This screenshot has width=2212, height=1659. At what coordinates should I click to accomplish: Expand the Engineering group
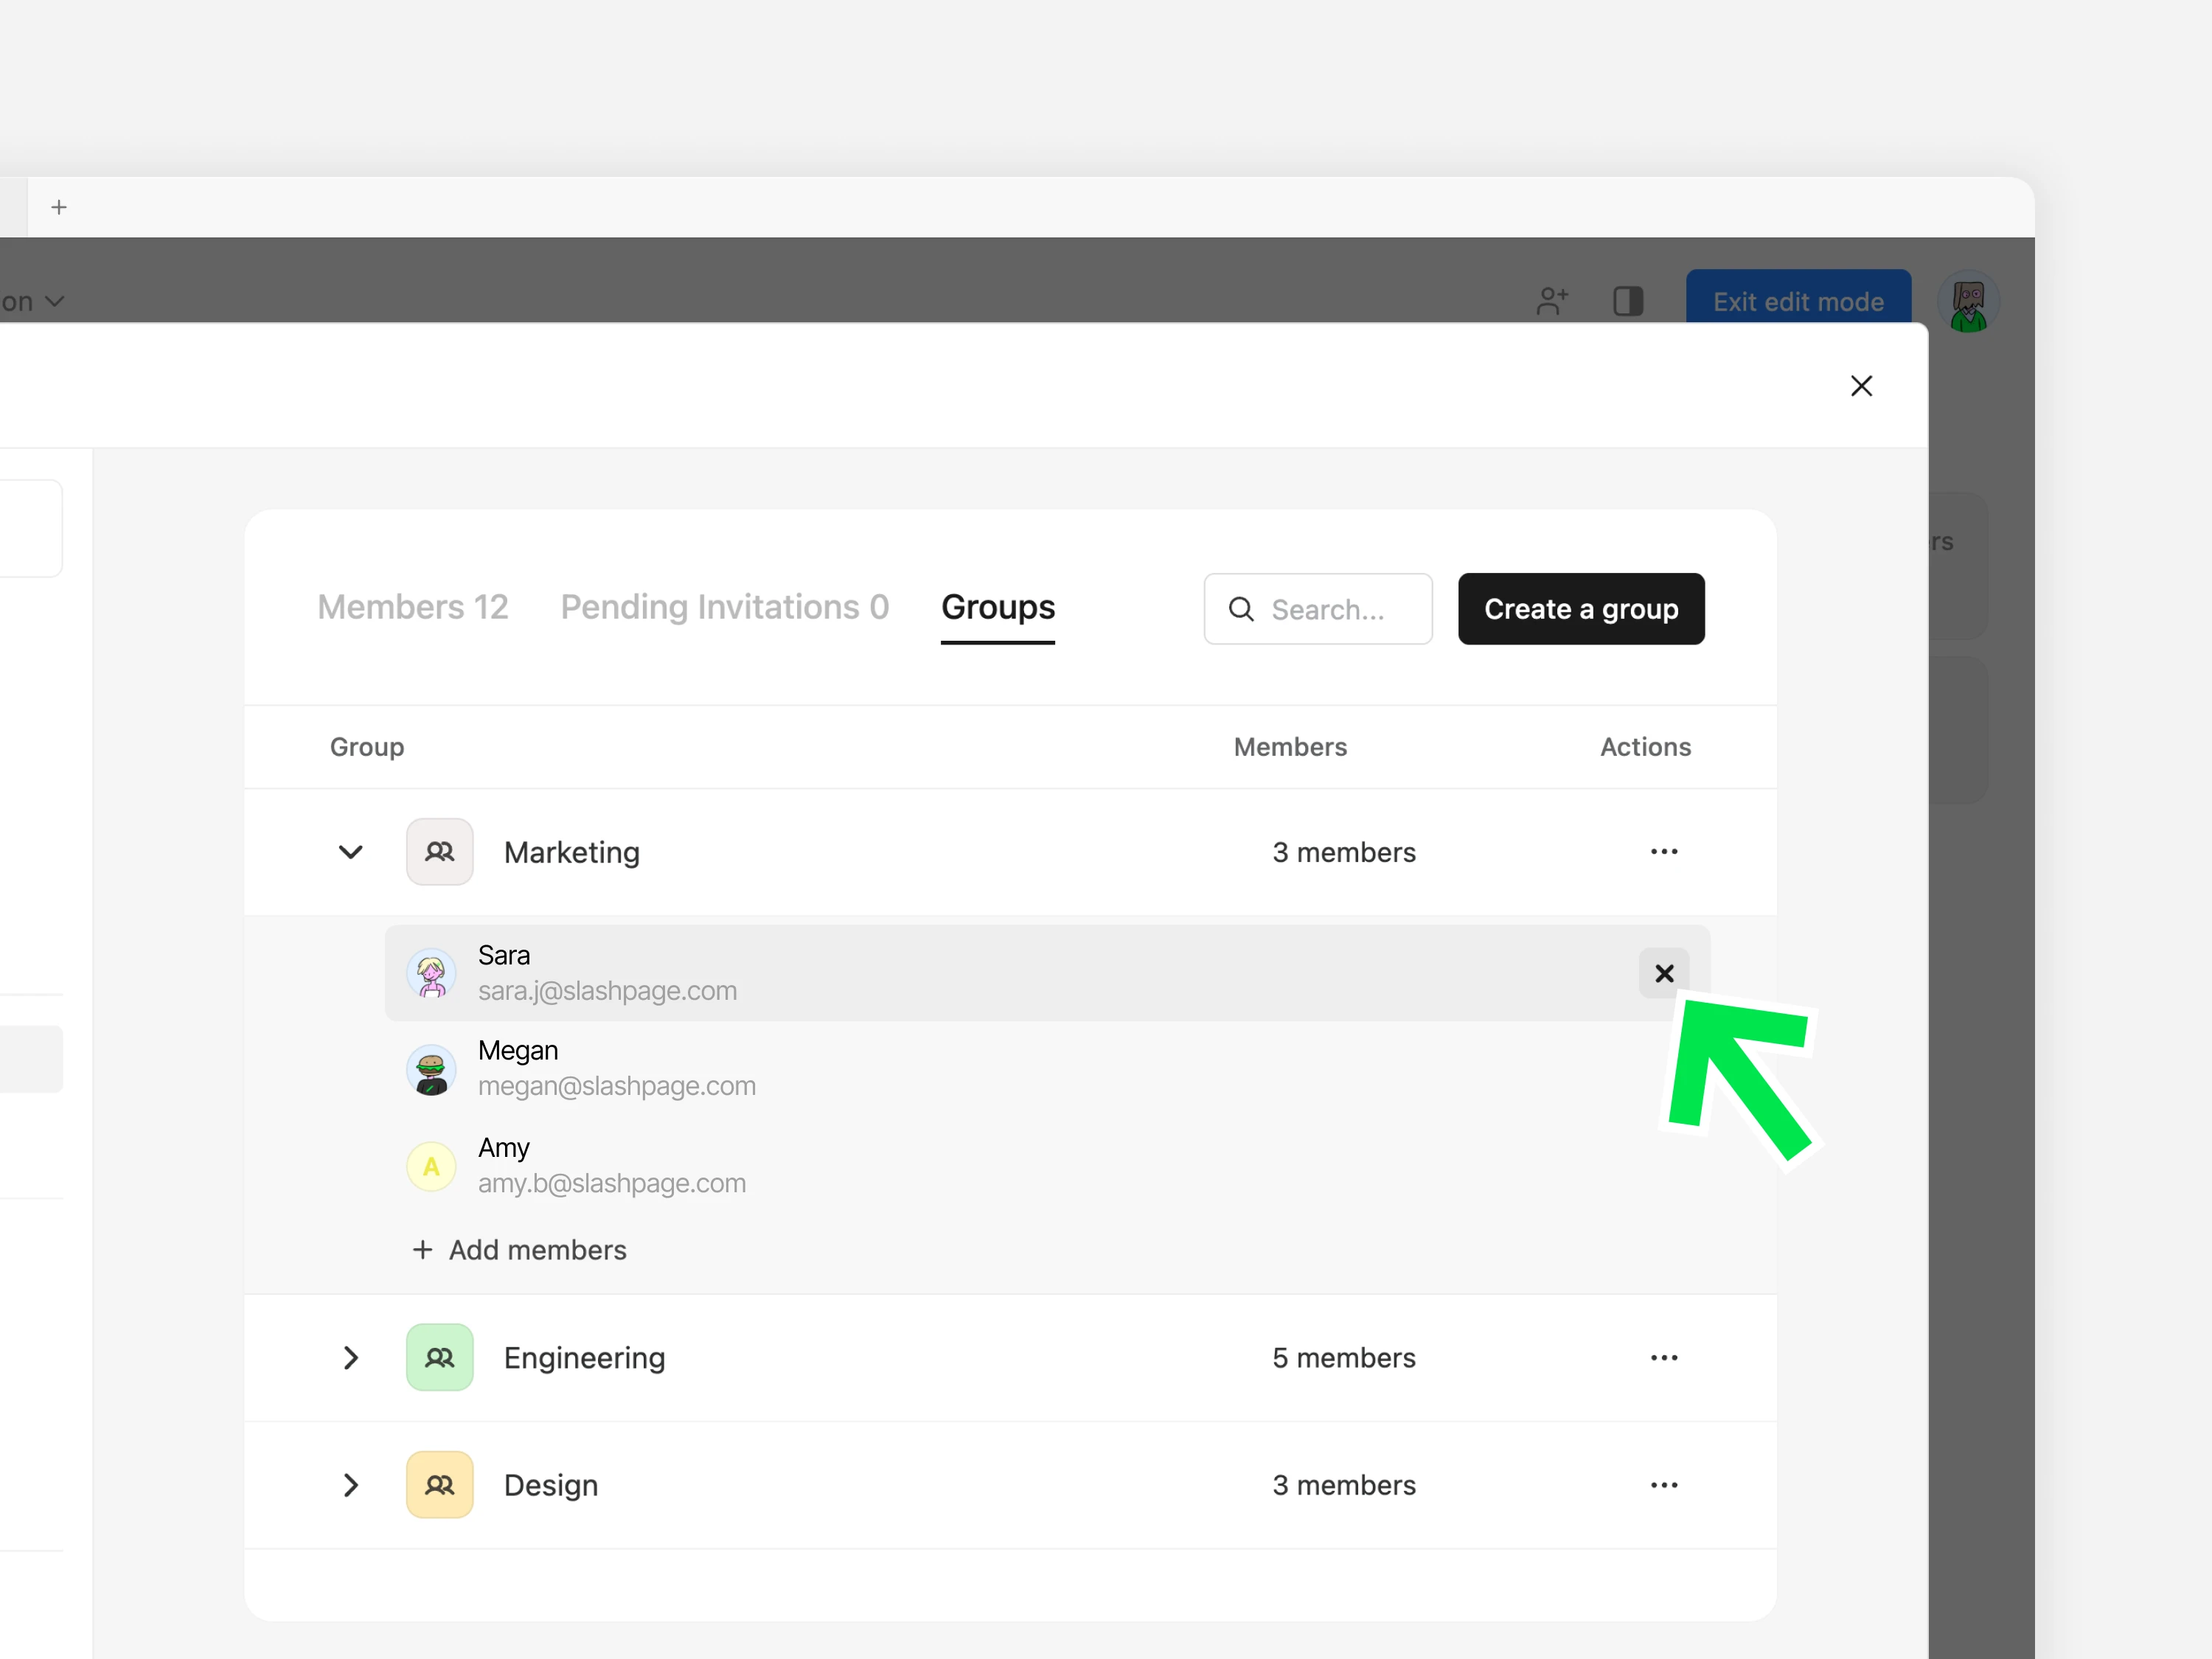pos(350,1357)
